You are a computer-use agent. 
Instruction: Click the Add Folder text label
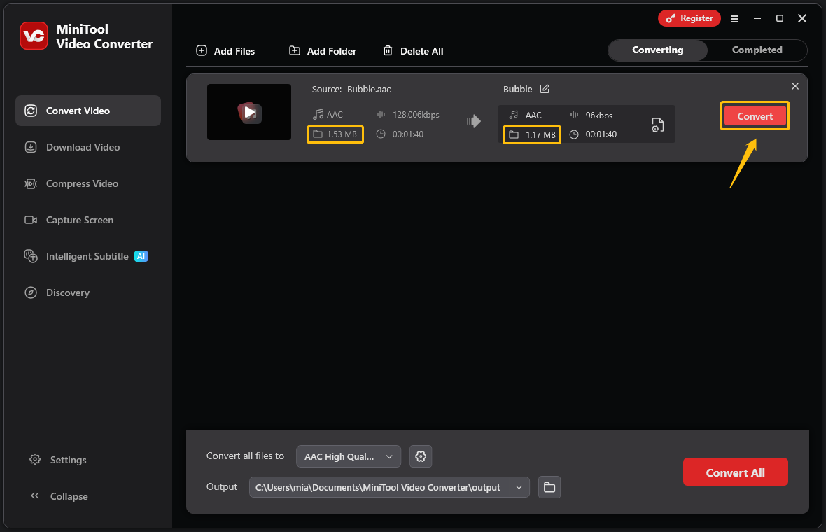tap(332, 51)
